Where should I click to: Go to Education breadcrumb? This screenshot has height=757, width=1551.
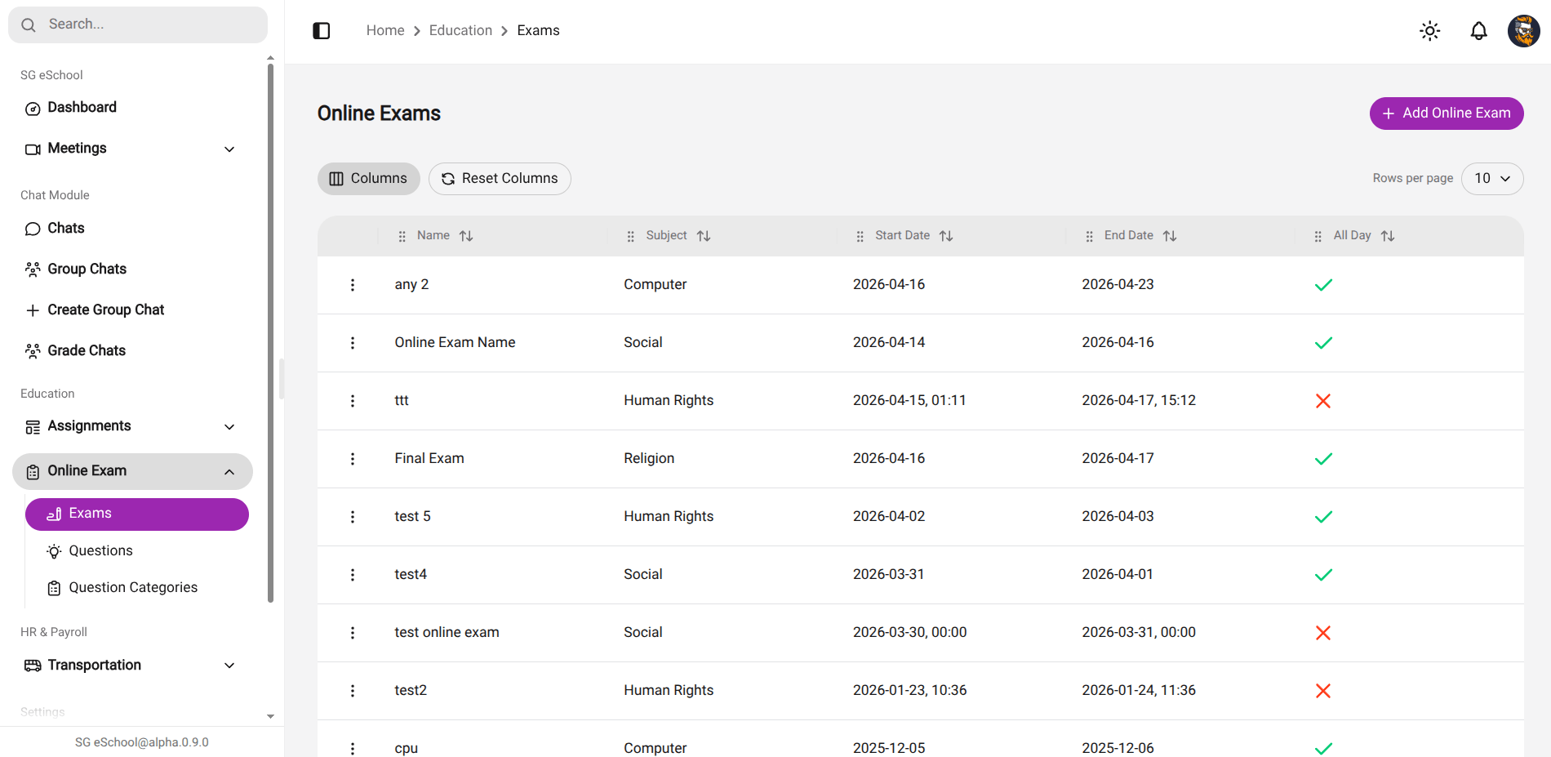(460, 31)
